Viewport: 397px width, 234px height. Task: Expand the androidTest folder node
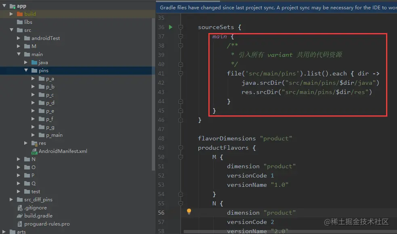19,38
